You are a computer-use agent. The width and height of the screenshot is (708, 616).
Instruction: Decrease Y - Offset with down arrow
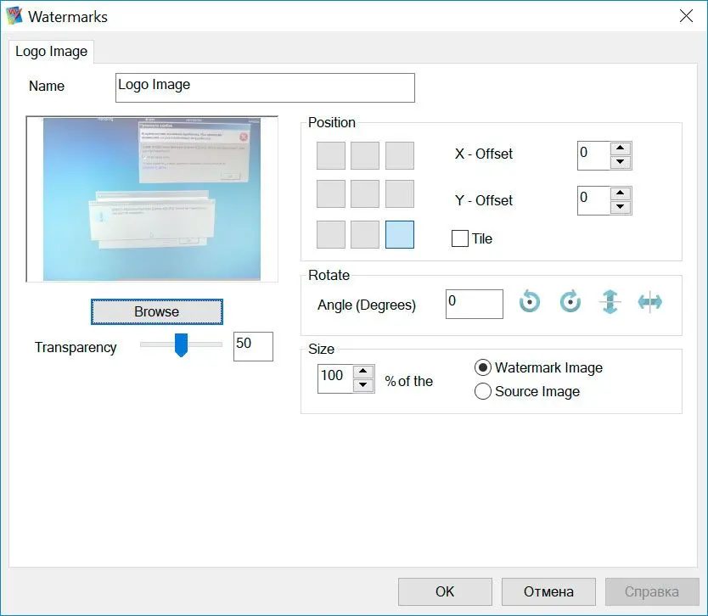tap(621, 207)
